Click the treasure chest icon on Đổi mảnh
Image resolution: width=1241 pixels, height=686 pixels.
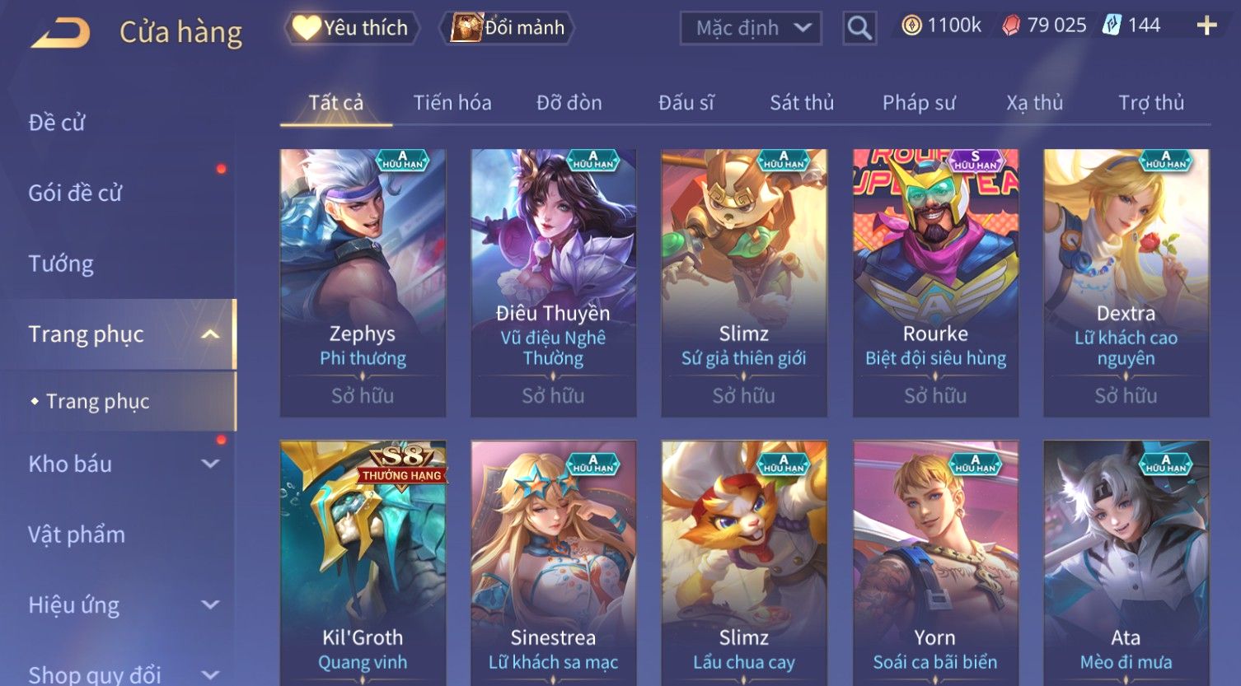coord(466,28)
